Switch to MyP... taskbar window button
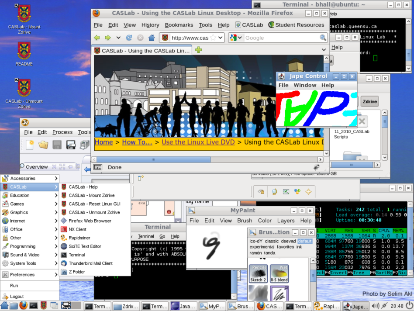This screenshot has width=414, height=311. coord(212,306)
